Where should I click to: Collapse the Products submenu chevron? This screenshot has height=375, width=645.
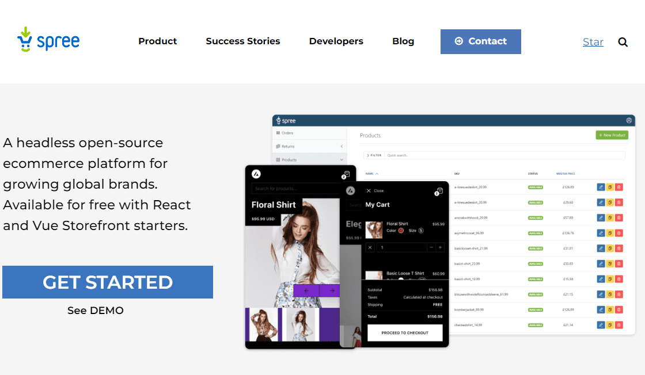342,159
